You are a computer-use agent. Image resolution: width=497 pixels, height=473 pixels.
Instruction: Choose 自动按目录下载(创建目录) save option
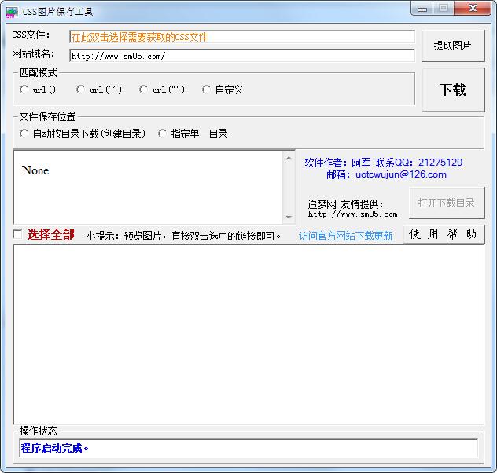coord(24,134)
